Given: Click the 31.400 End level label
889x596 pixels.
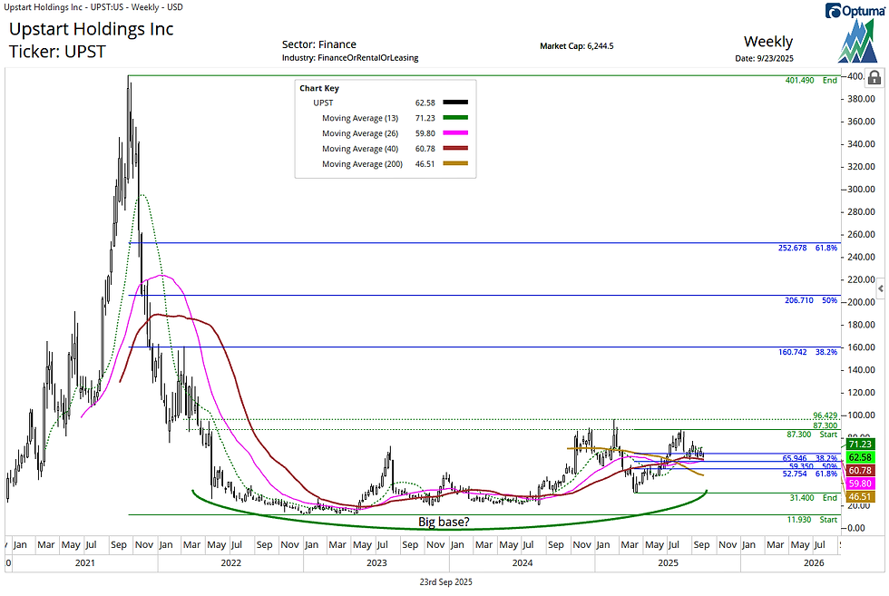Looking at the screenshot, I should coord(814,497).
